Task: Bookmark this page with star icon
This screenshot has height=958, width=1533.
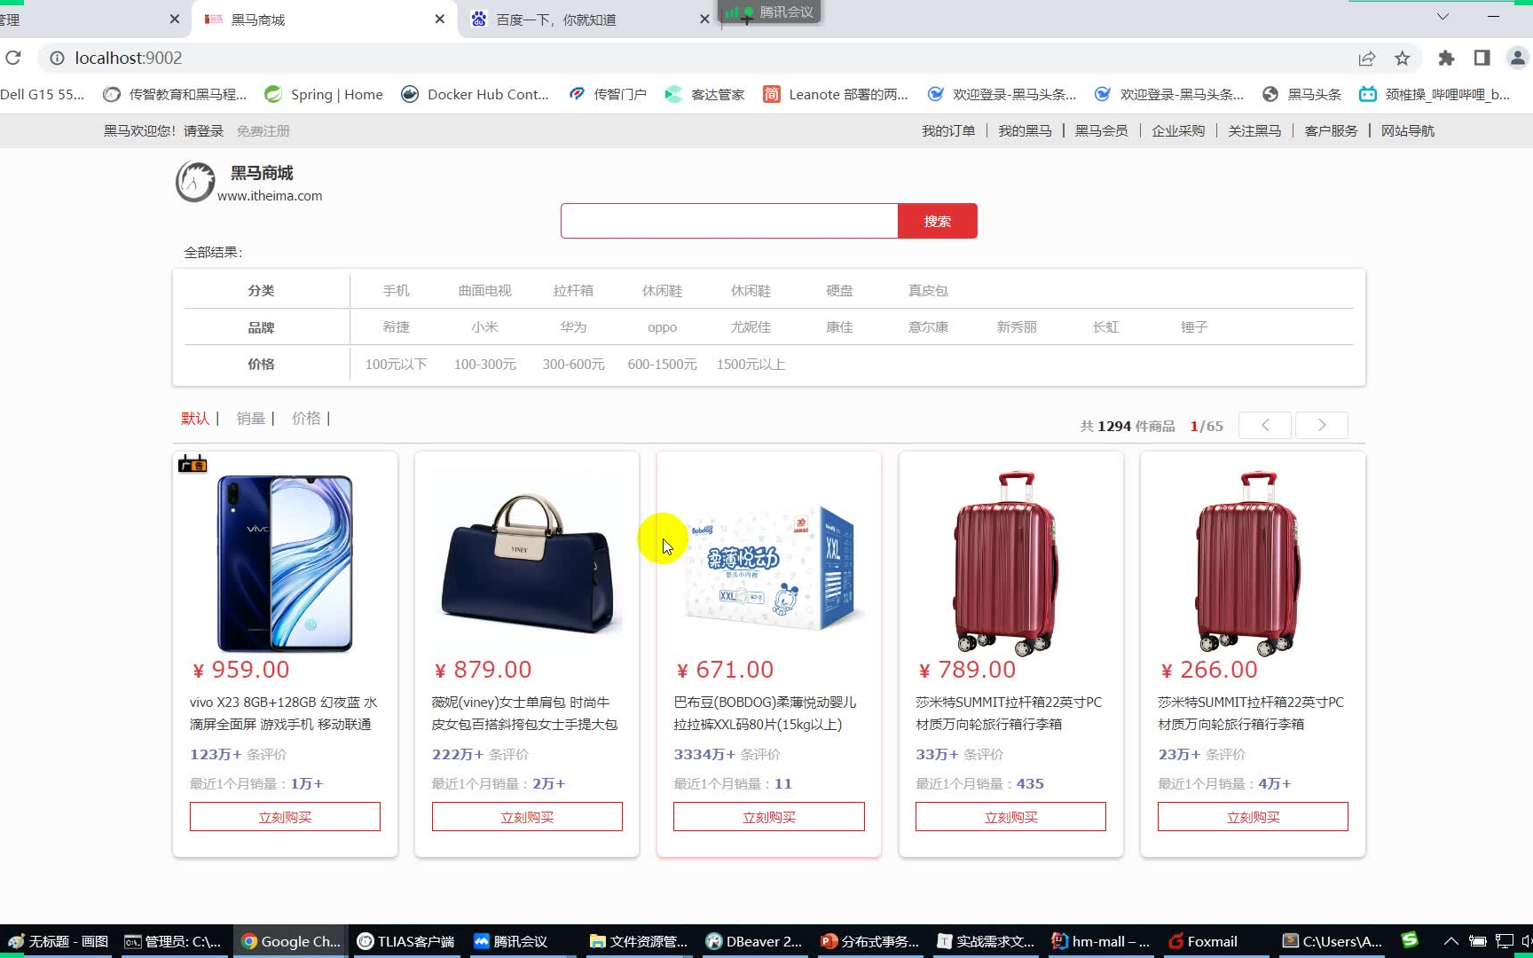Action: pos(1402,58)
